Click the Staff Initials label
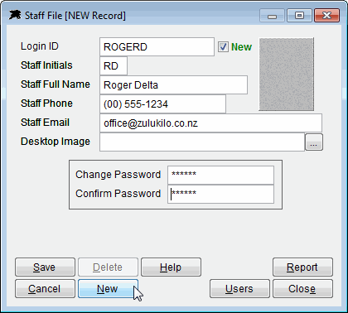 (46, 65)
